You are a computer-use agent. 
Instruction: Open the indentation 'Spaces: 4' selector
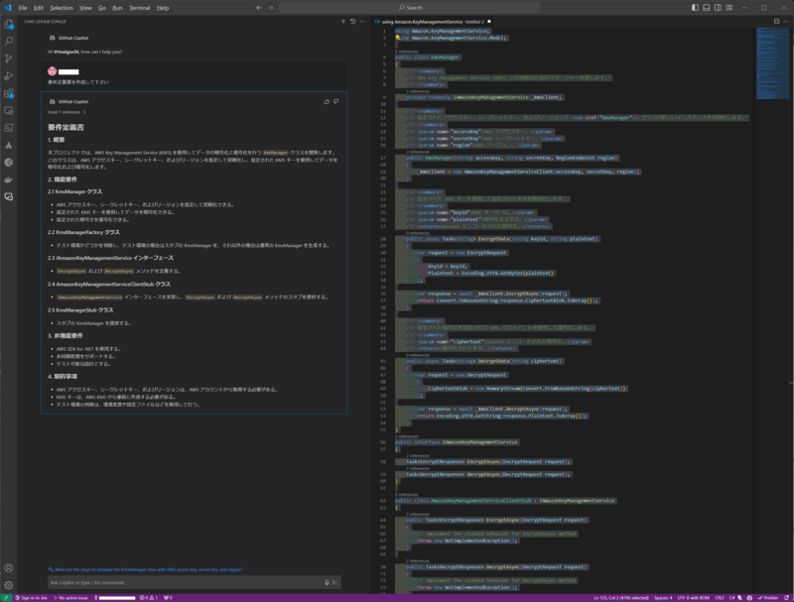point(663,598)
